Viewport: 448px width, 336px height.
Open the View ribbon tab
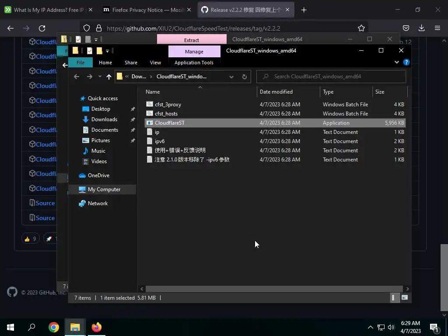click(155, 62)
